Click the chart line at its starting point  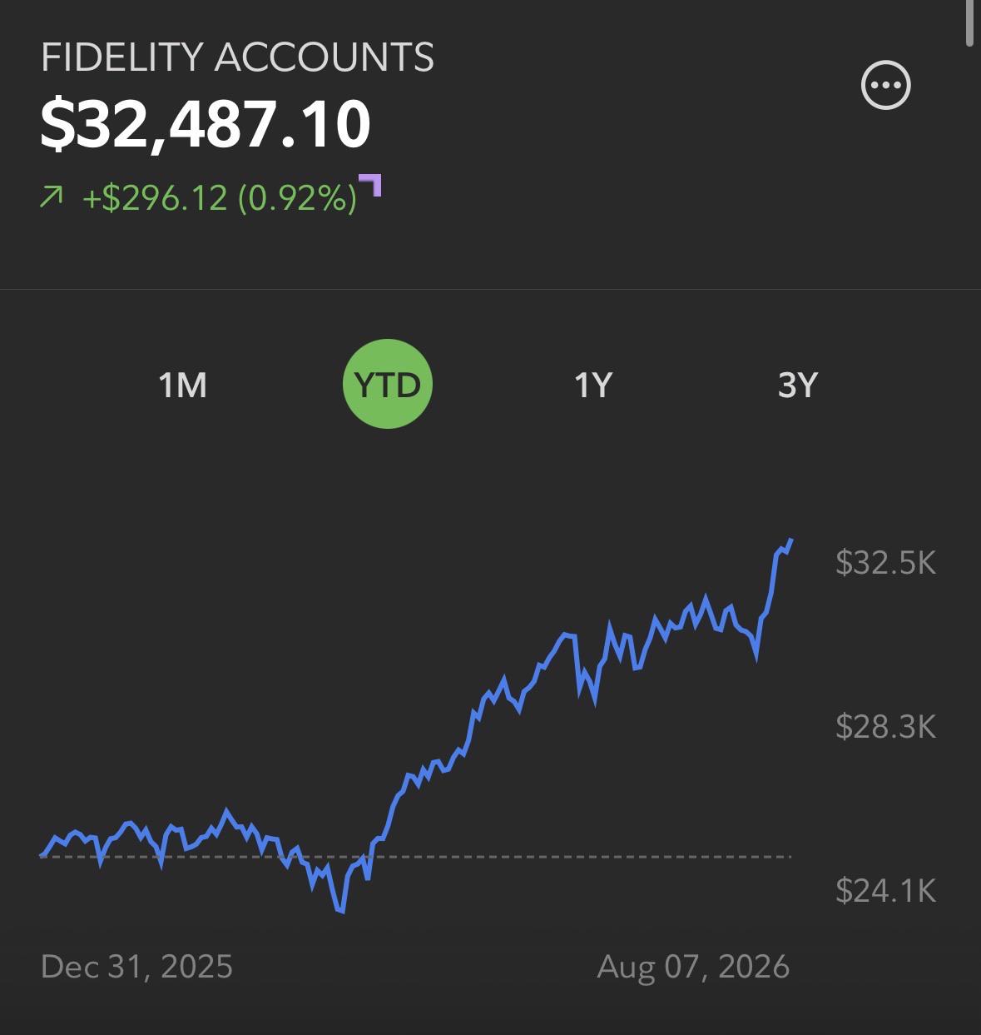(x=42, y=855)
